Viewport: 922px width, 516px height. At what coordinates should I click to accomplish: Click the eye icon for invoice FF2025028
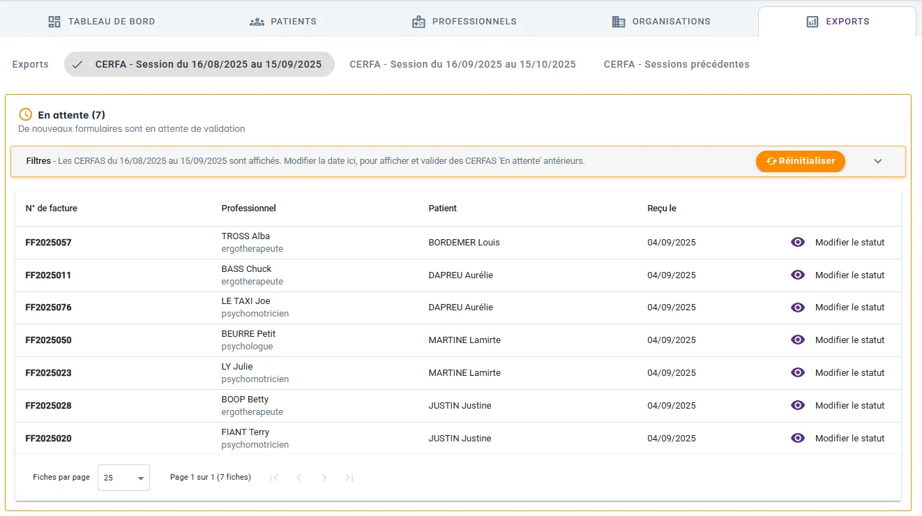coord(798,406)
